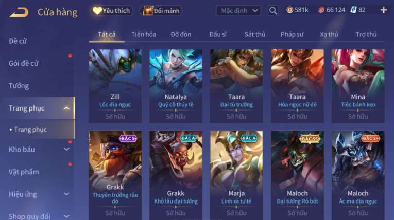The height and width of the screenshot is (220, 394).
Task: Open the Tiến hóa tab
Action: point(144,34)
